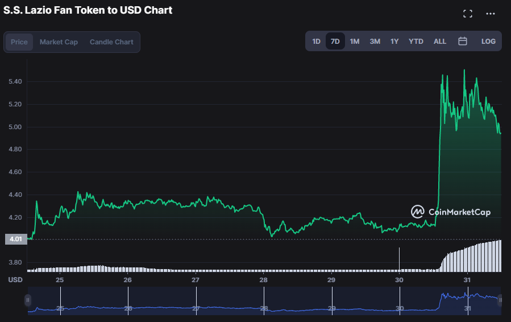The width and height of the screenshot is (511, 322).
Task: Click the 4.60 y-axis label
Action: 15,172
